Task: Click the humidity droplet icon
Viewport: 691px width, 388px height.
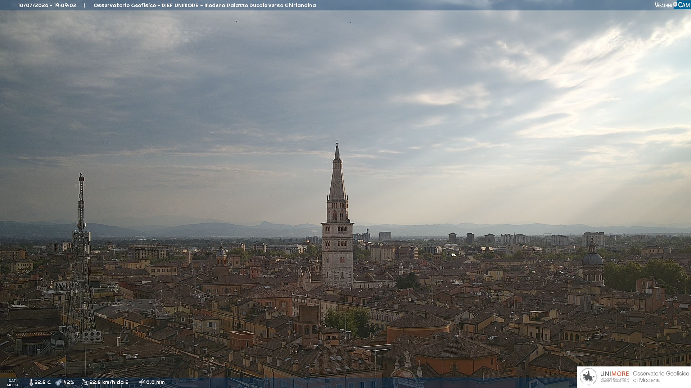Action: click(x=59, y=382)
